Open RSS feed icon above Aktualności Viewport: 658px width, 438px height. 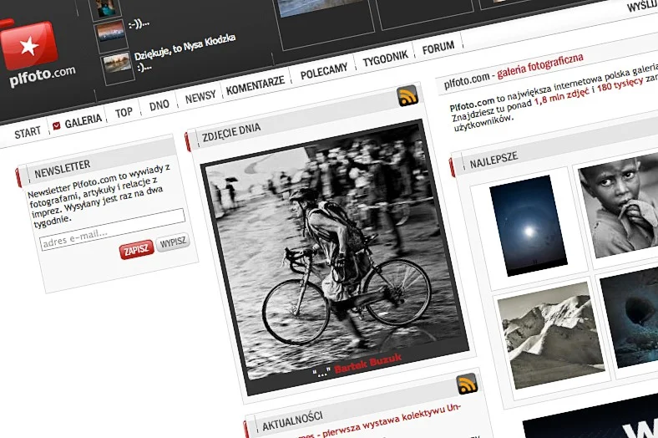pyautogui.click(x=467, y=384)
